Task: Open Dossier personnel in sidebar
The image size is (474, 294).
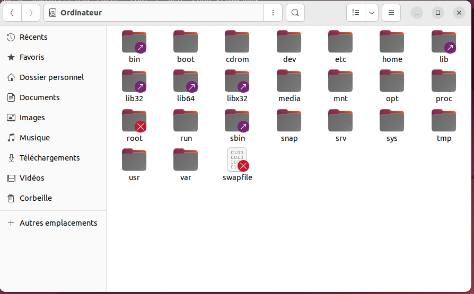Action: pyautogui.click(x=51, y=77)
